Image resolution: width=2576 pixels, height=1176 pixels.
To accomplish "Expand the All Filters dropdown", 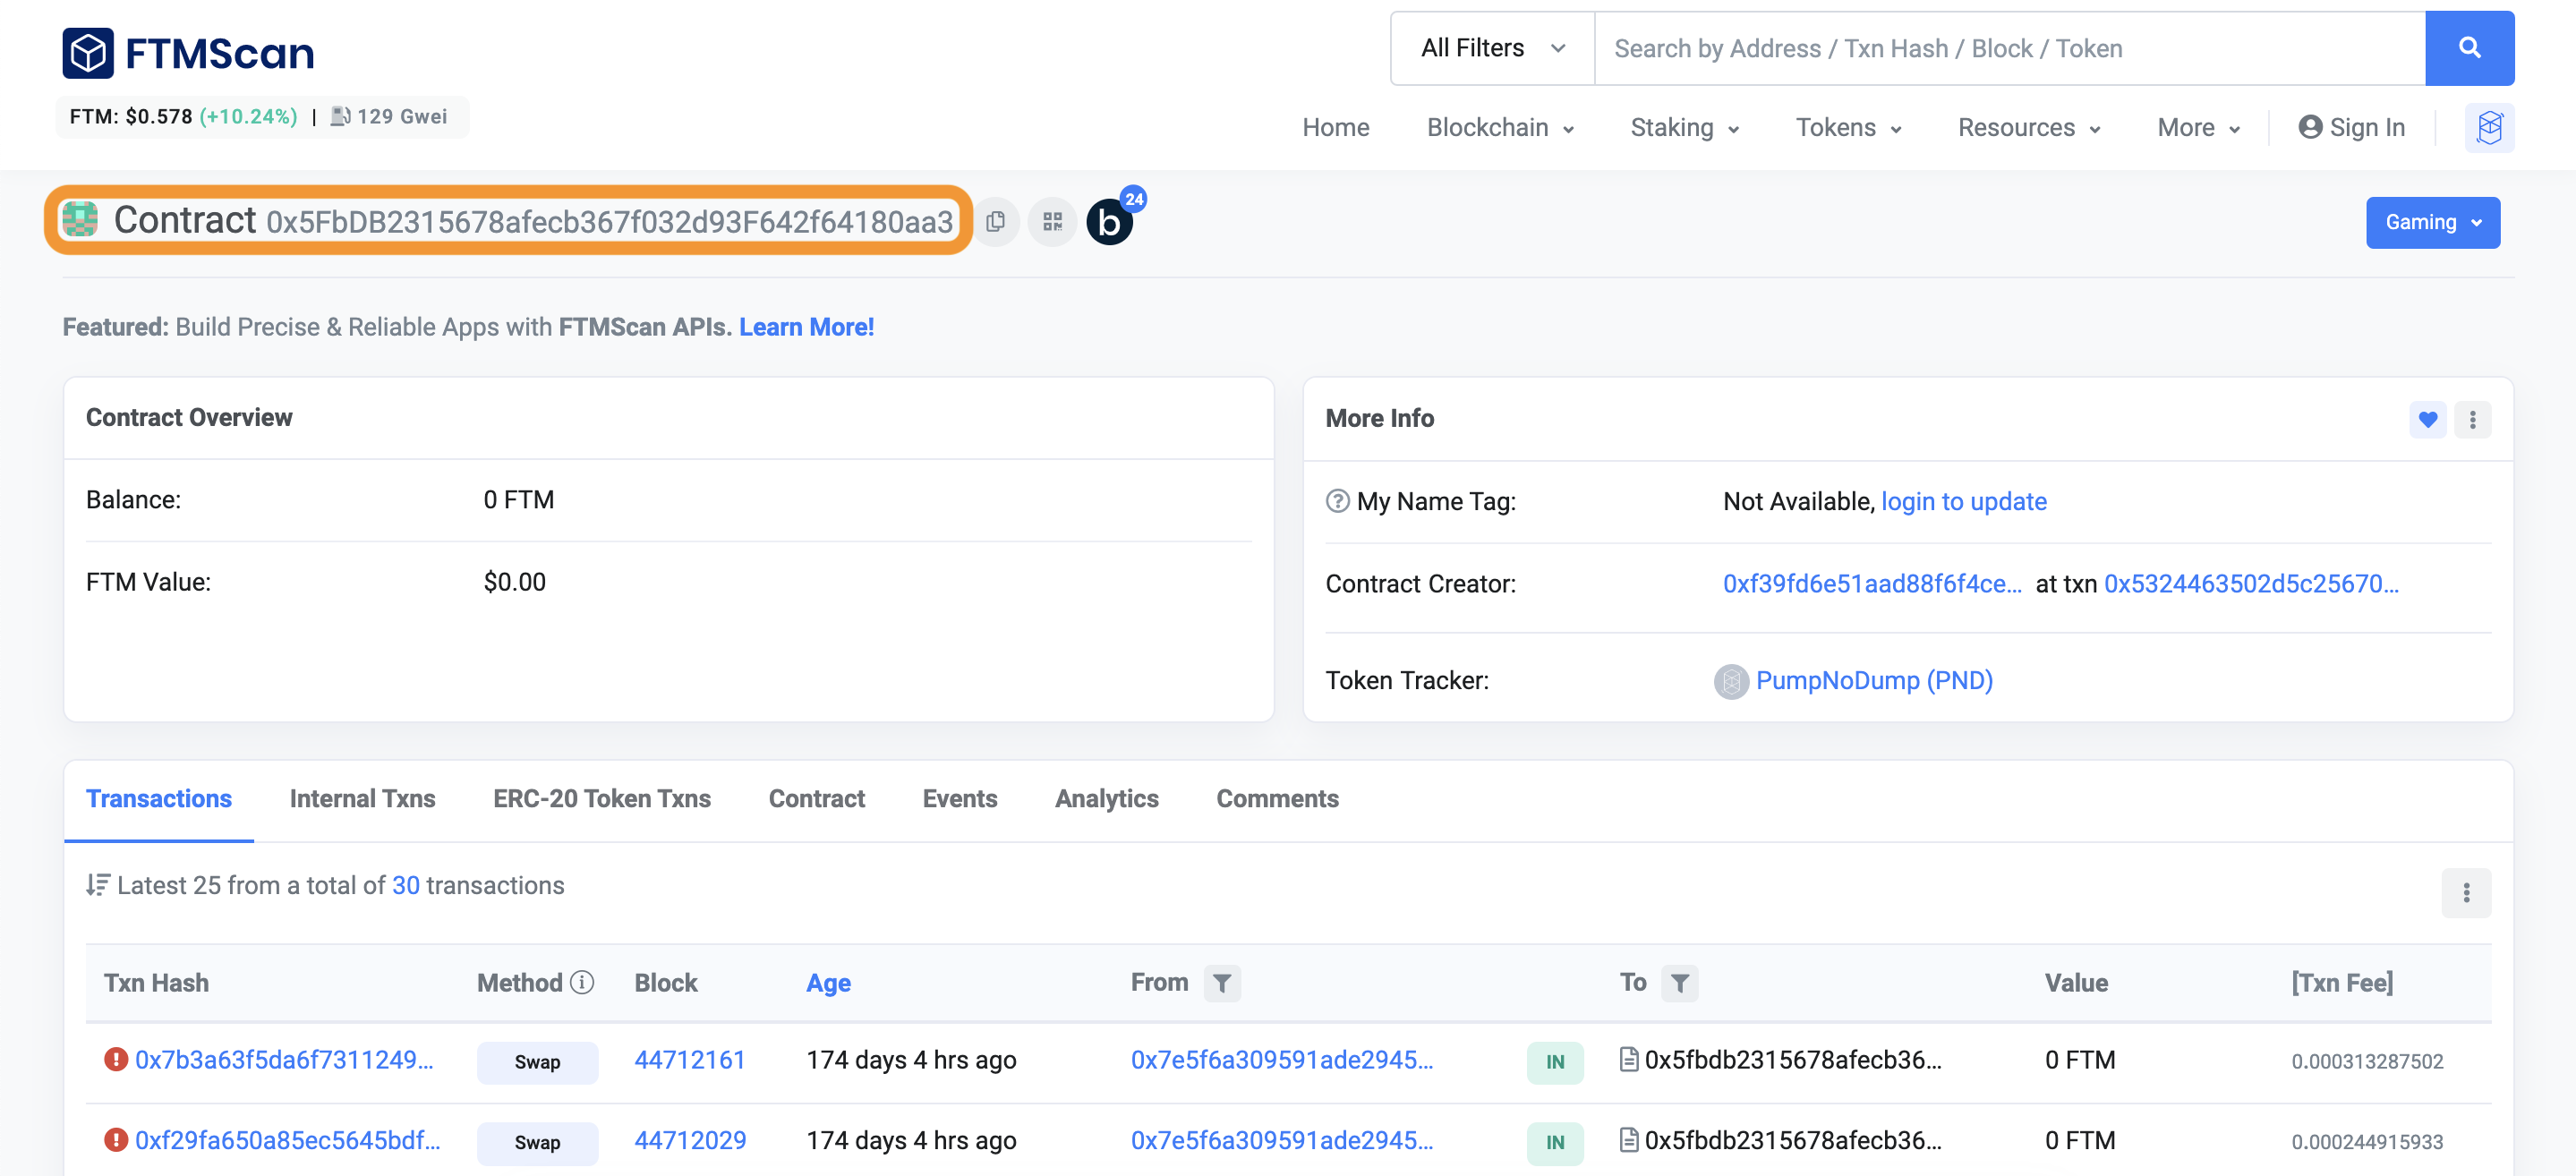I will pos(1492,48).
